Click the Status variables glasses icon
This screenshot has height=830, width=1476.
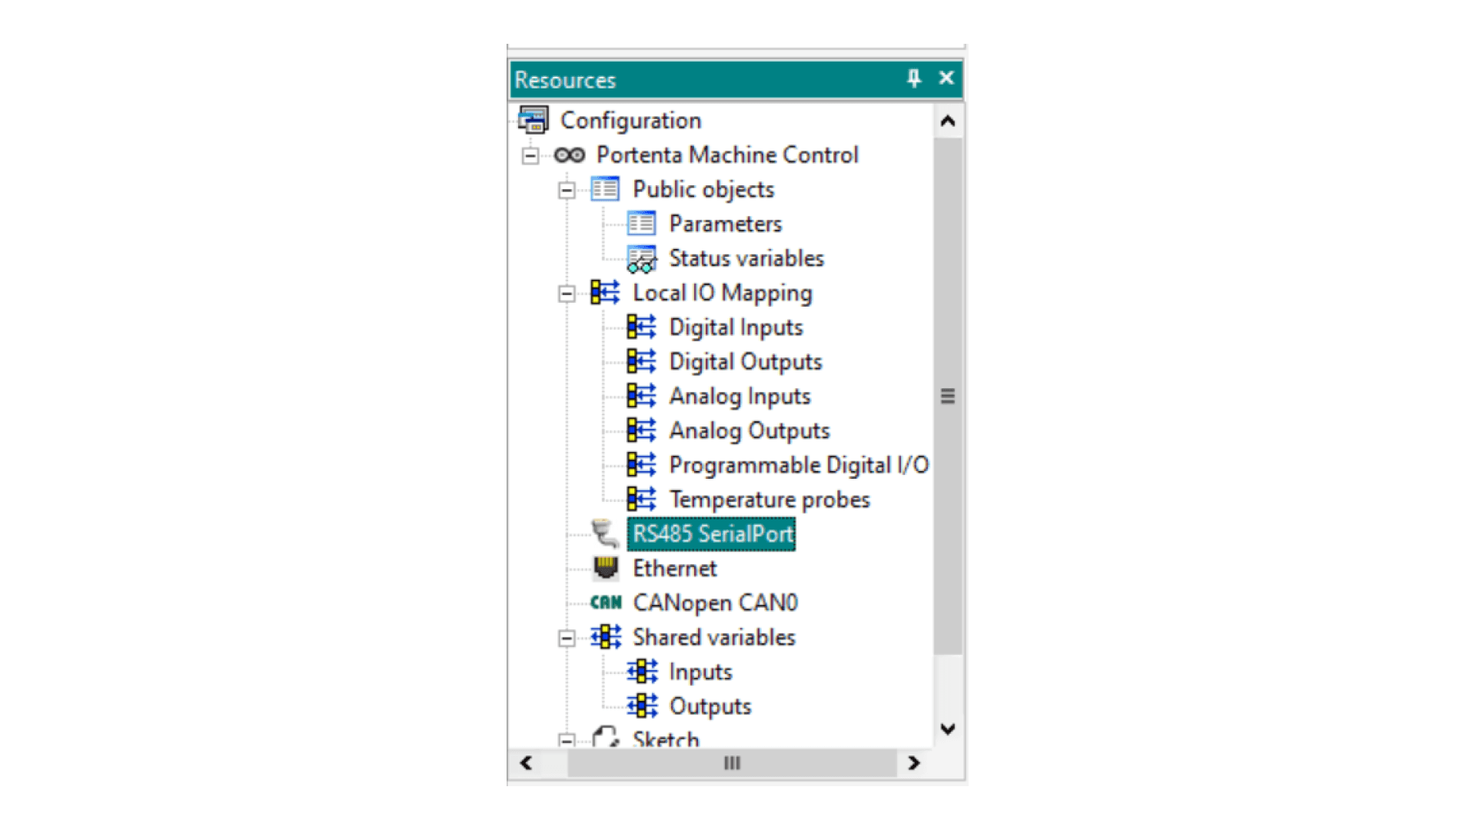(x=641, y=259)
